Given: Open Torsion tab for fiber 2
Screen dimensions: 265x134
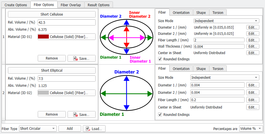Looking at the screenshot, I should coord(218,69).
